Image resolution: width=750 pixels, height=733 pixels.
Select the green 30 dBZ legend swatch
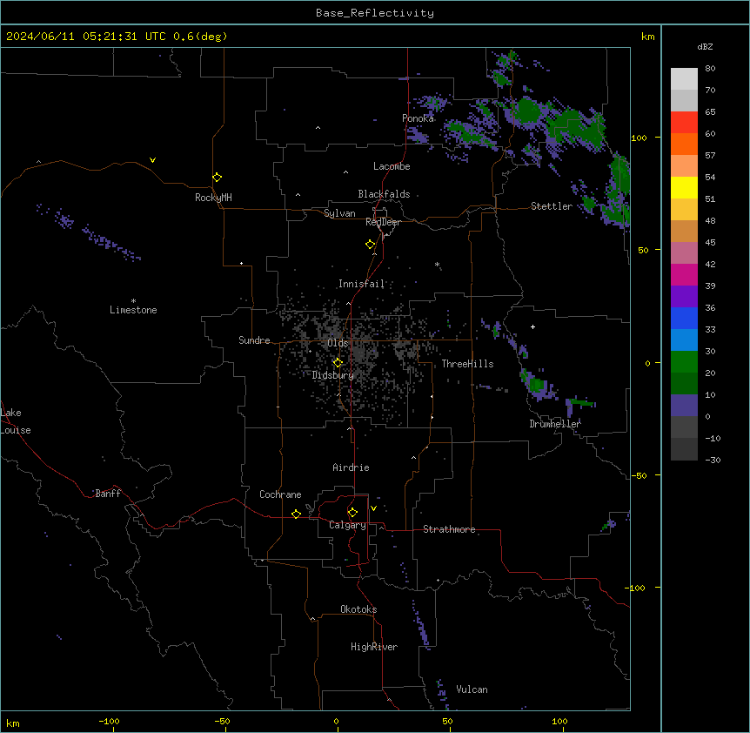[684, 362]
